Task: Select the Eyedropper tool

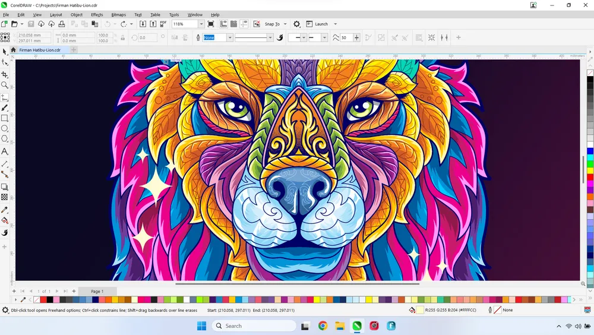Action: 5,210
